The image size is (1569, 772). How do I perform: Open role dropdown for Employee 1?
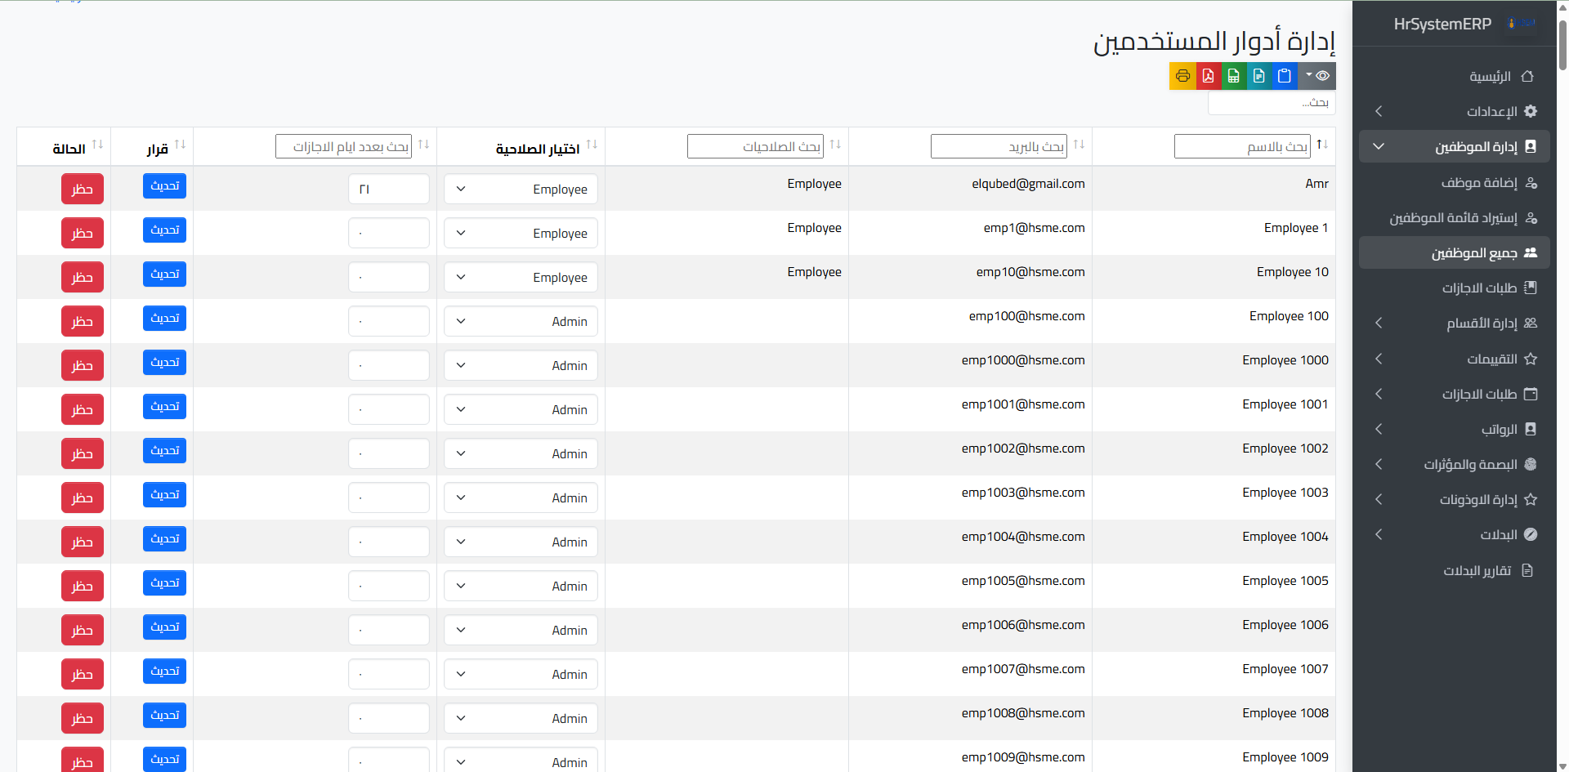521,233
